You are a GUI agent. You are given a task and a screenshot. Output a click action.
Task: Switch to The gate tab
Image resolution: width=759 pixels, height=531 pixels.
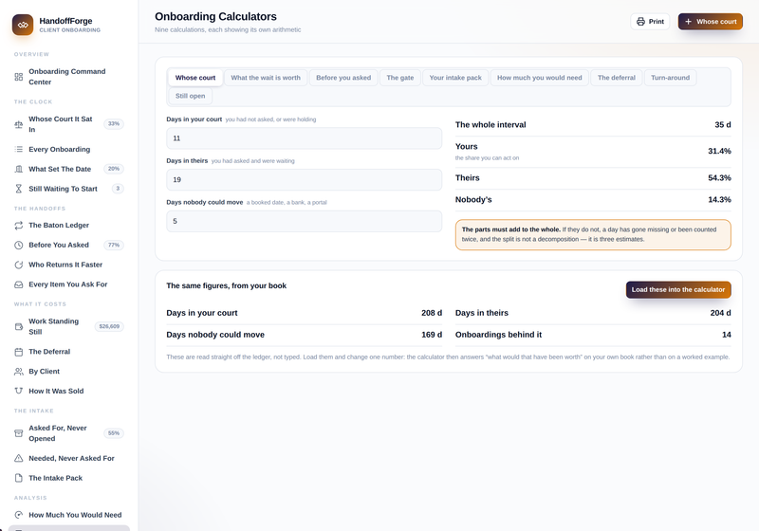coord(399,78)
